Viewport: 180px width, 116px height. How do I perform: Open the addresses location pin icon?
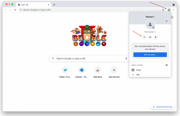click(156, 37)
